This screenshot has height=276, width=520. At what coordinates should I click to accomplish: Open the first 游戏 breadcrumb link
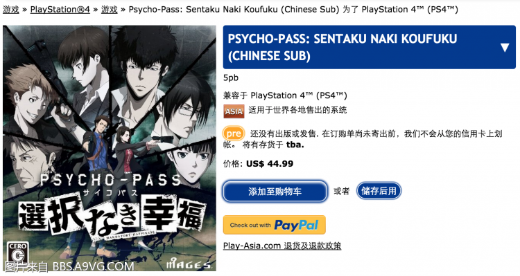pos(11,9)
